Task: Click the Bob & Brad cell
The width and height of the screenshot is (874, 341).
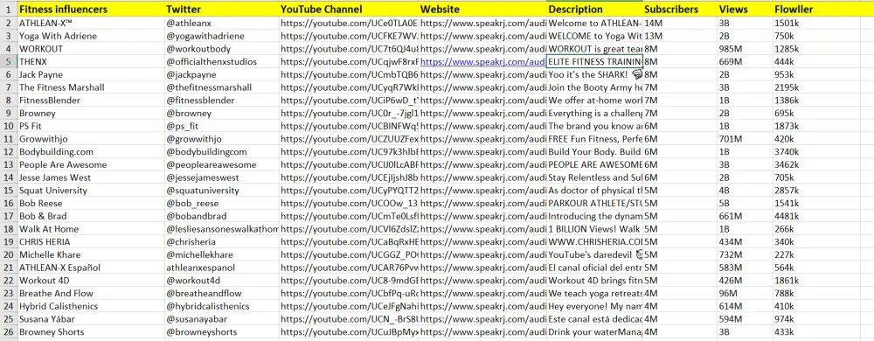Action: click(92, 216)
